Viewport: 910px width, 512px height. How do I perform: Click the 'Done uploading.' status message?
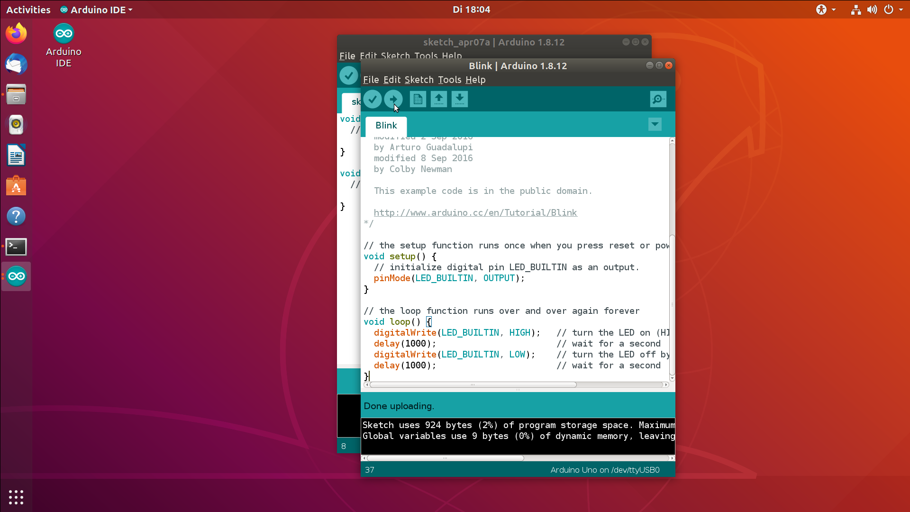[x=399, y=406]
